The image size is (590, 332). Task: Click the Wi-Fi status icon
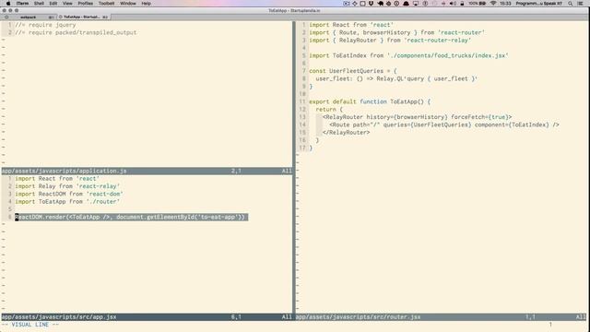(493, 4)
